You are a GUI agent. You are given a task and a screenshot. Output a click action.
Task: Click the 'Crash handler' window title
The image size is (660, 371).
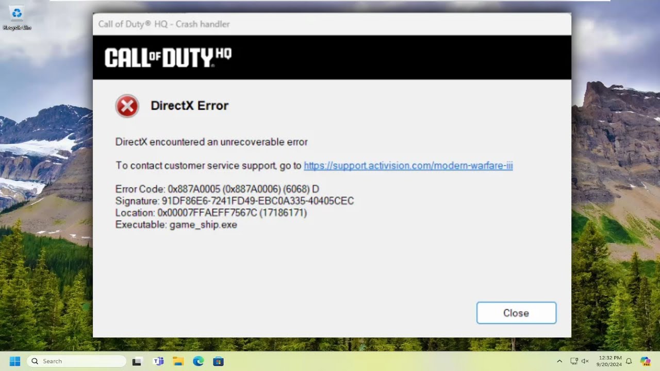click(164, 24)
